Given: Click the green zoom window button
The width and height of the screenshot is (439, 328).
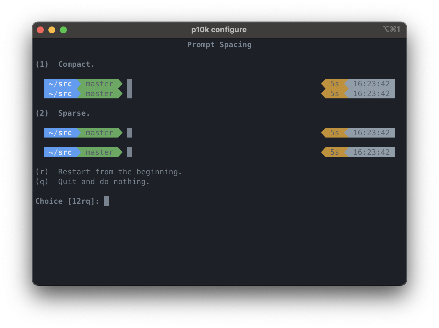Looking at the screenshot, I should (x=63, y=30).
